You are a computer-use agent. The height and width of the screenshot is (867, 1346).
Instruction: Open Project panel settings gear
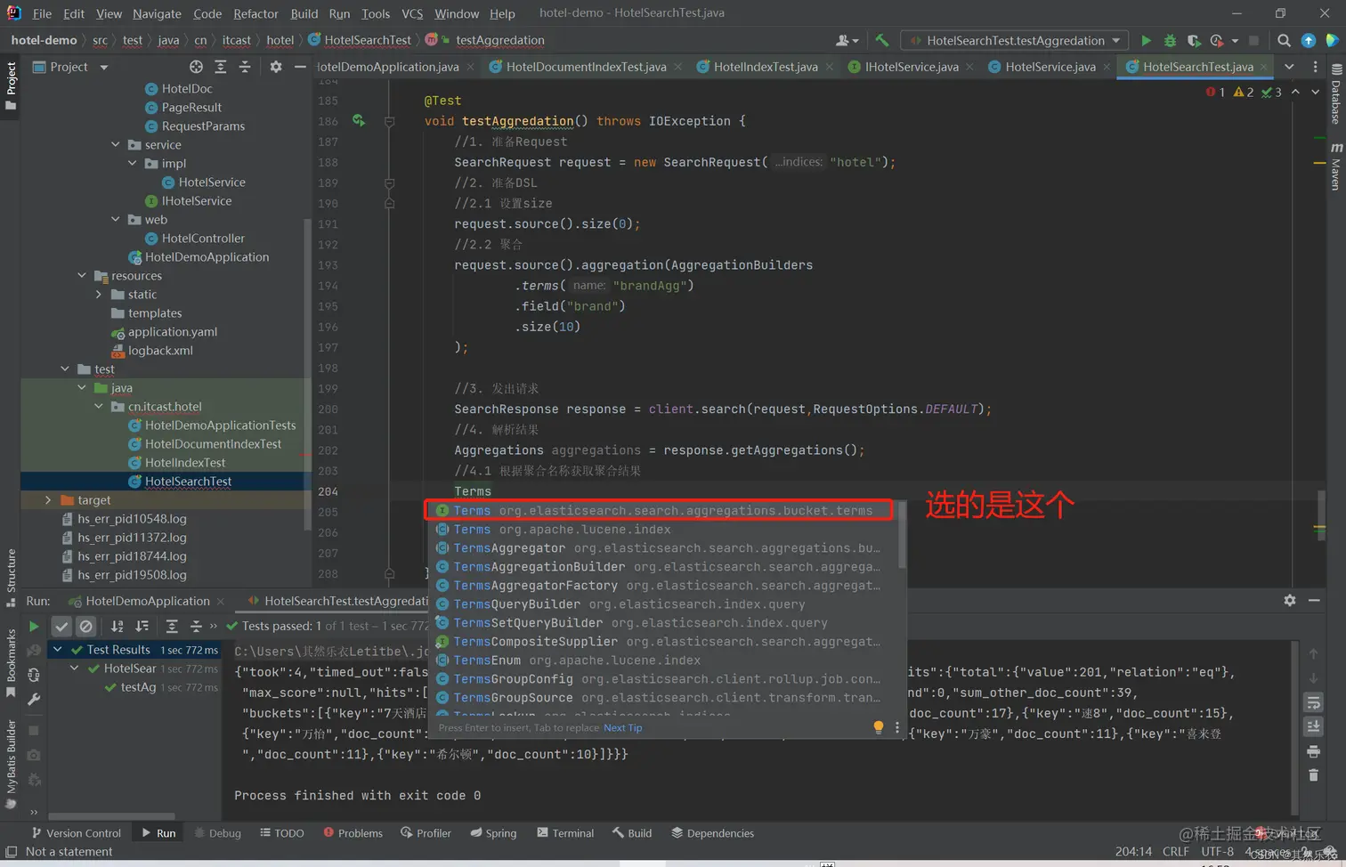coord(276,67)
